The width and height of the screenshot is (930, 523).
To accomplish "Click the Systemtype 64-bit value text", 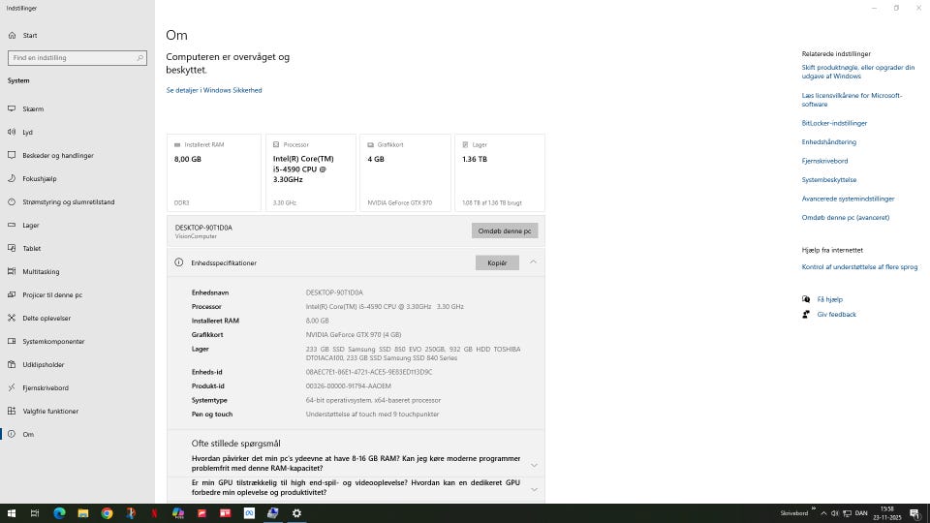I will (x=373, y=400).
